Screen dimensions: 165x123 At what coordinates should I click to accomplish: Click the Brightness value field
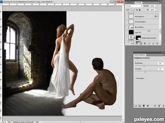(161, 63)
